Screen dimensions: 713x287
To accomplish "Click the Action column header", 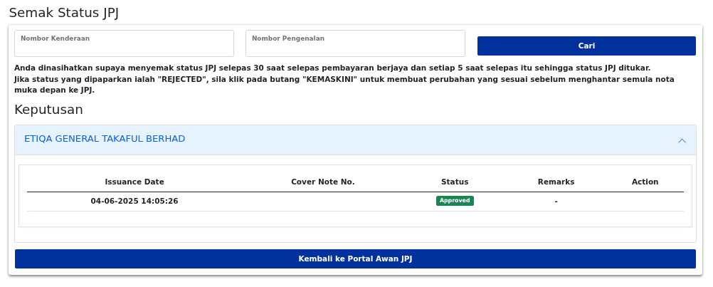I will click(x=645, y=182).
